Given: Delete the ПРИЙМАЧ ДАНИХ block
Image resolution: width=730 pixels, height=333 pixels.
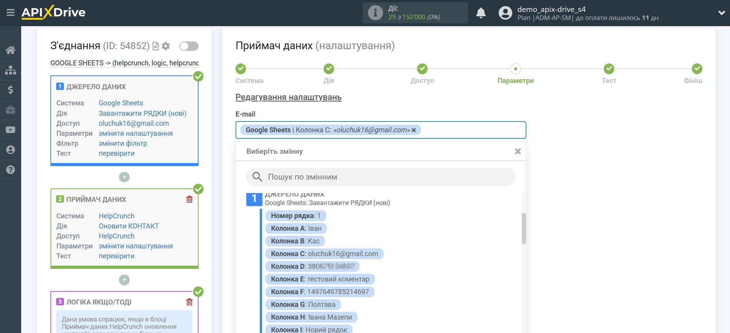Looking at the screenshot, I should 189,199.
